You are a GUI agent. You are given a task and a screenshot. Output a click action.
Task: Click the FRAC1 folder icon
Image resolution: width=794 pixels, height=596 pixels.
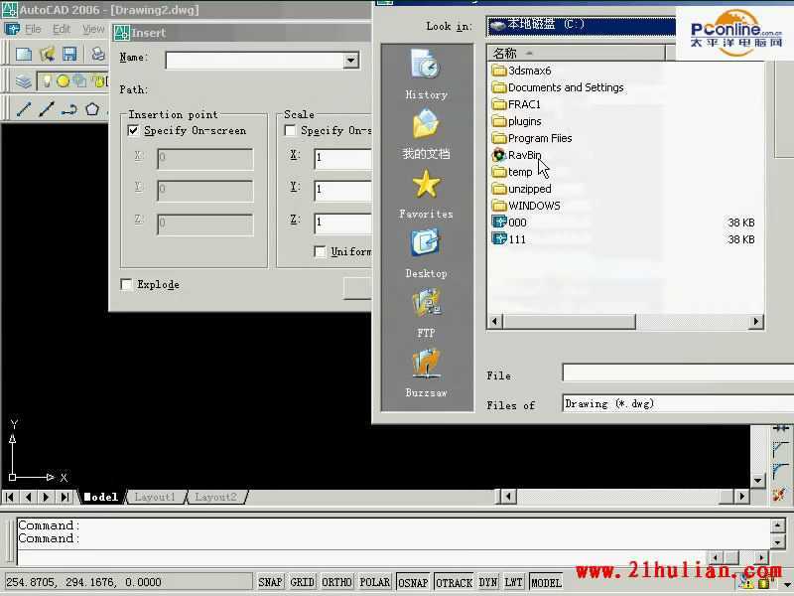coord(499,104)
